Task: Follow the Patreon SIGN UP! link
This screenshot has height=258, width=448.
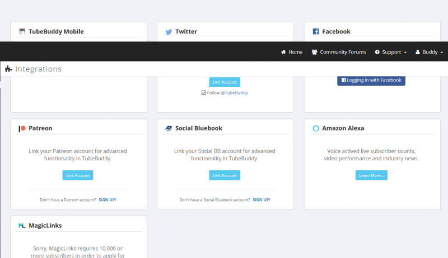Action: pyautogui.click(x=107, y=199)
